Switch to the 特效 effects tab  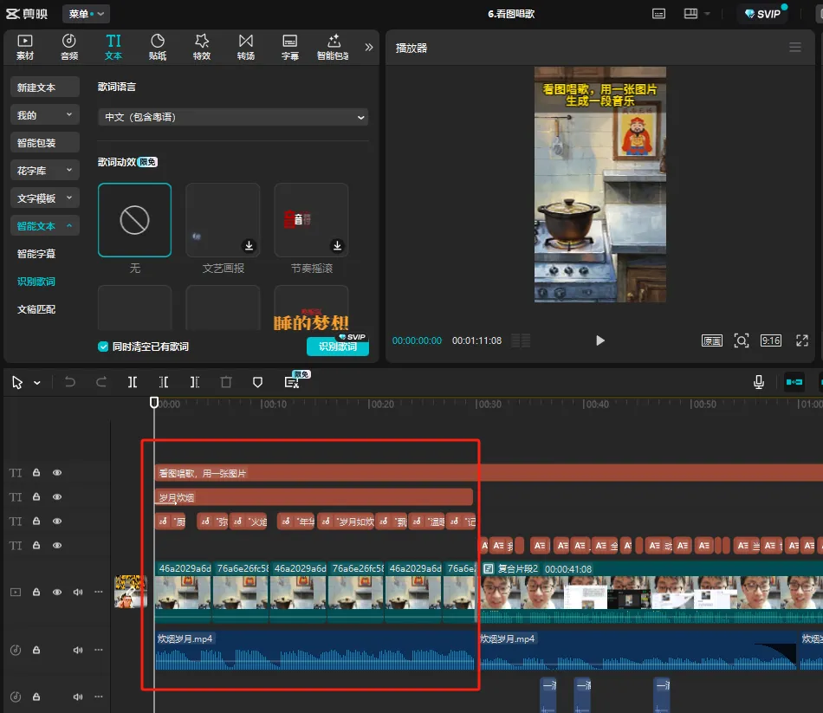click(x=202, y=47)
